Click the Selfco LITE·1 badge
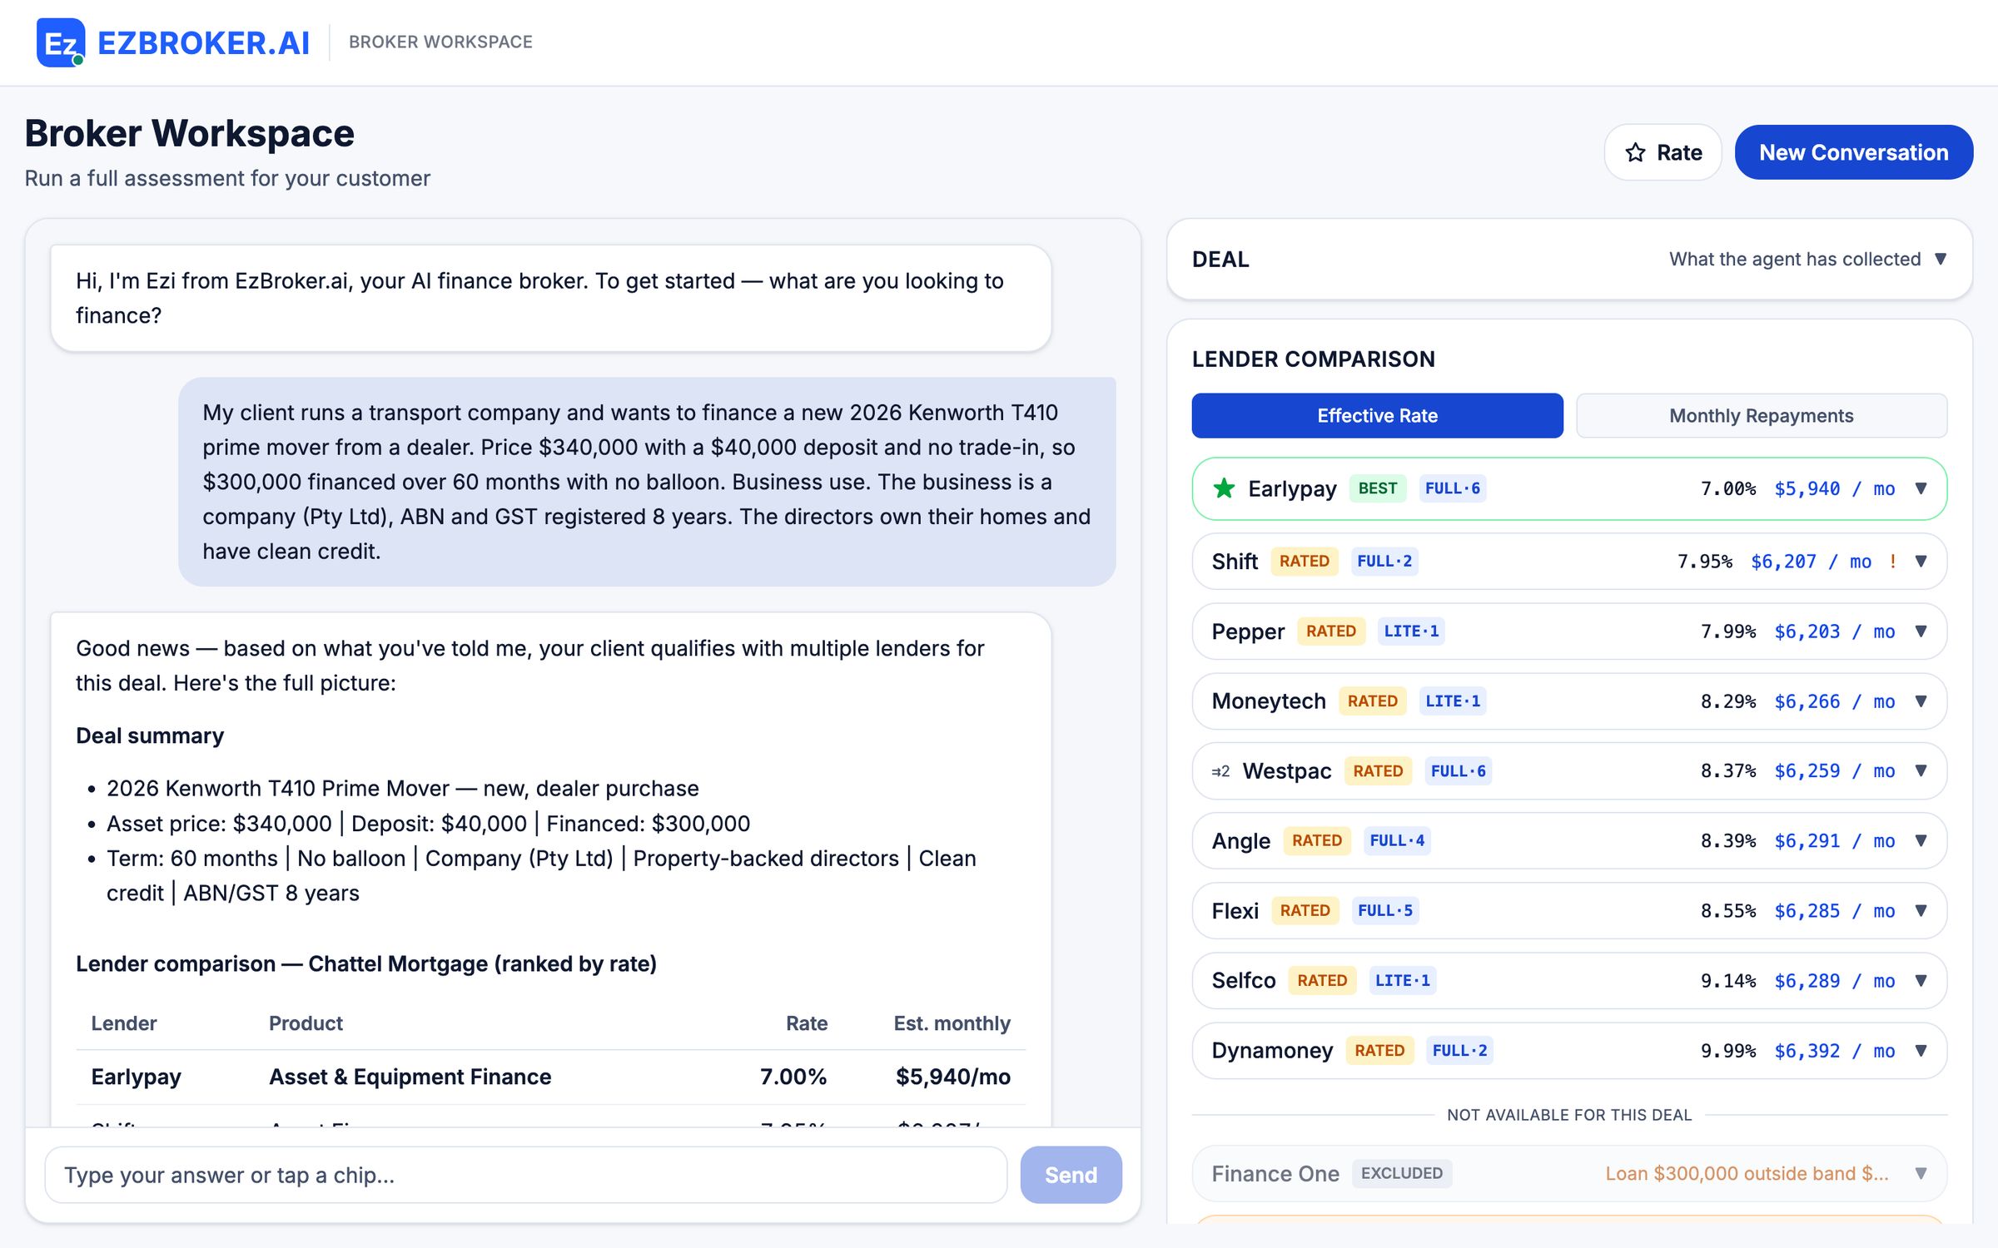 [x=1403, y=981]
